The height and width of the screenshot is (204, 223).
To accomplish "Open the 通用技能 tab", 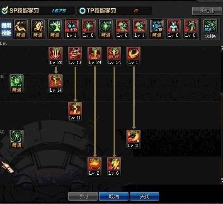I will pyautogui.click(x=6, y=29).
